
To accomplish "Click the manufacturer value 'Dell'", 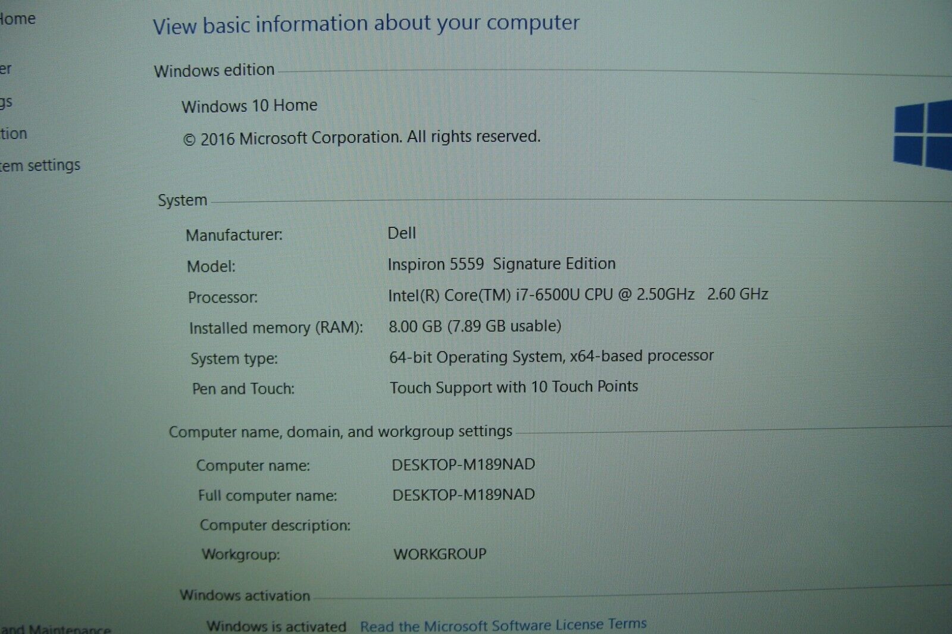I will 402,233.
